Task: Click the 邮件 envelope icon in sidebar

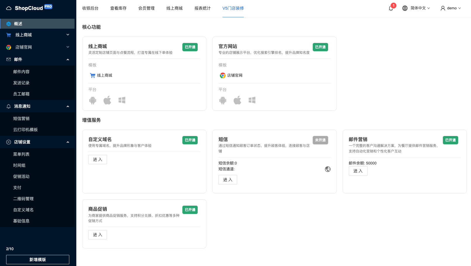Action: [x=9, y=59]
